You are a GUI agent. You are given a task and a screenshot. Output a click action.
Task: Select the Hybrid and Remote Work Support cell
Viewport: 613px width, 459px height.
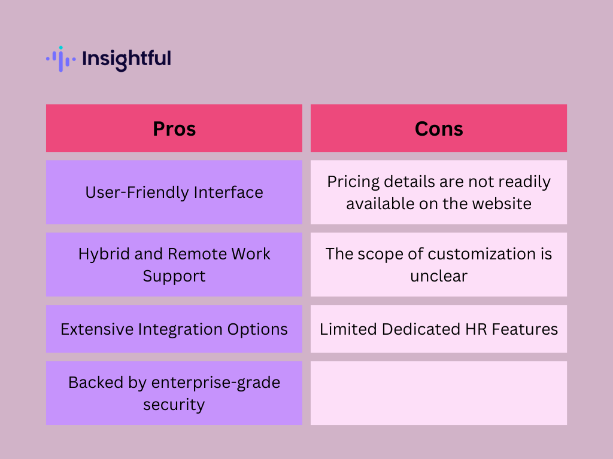(x=174, y=265)
